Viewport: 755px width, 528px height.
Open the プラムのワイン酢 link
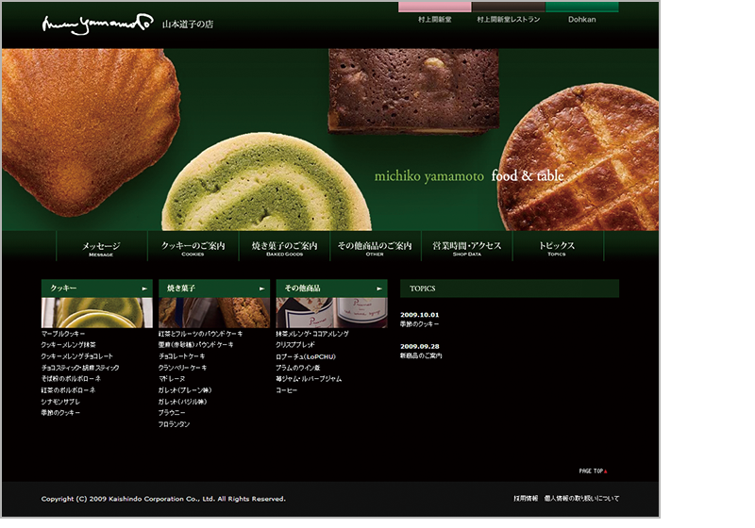coord(298,368)
